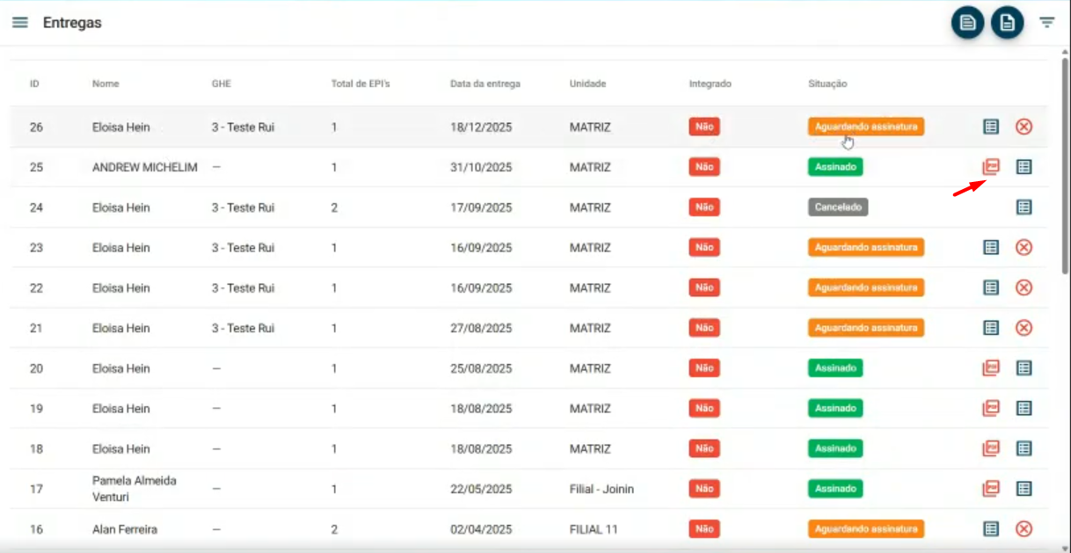Open details list icon for delivery 26
This screenshot has height=553, width=1071.
991,127
